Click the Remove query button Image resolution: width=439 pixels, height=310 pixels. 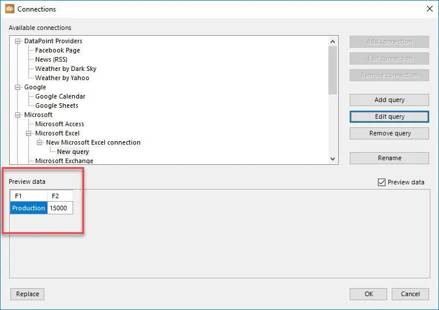389,133
